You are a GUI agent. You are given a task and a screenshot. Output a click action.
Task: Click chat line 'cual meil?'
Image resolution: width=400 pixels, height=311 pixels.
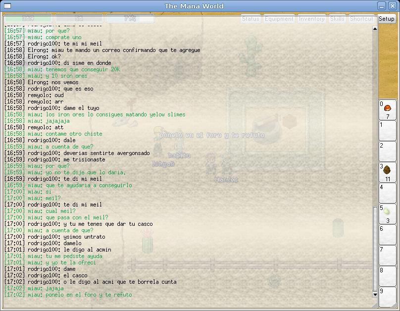coord(40,211)
